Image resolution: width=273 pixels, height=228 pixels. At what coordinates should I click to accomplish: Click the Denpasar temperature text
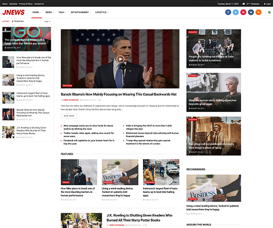click(253, 4)
